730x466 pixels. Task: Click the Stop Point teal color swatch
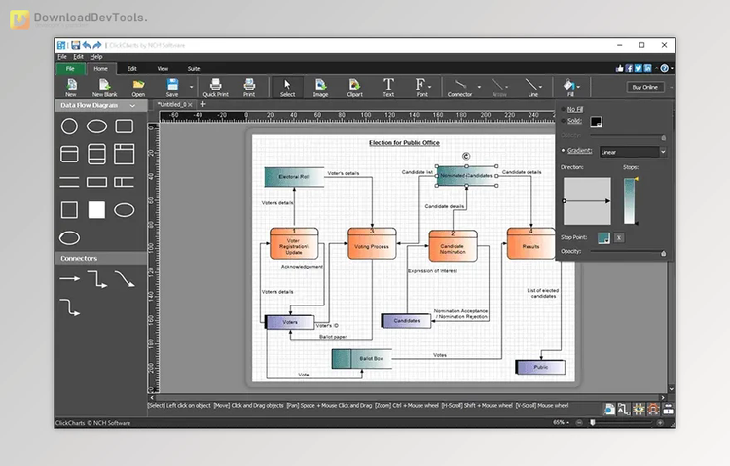coord(603,238)
